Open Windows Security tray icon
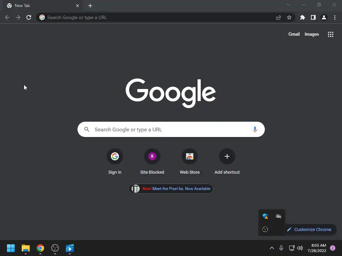The height and width of the screenshot is (256, 342). [x=265, y=216]
